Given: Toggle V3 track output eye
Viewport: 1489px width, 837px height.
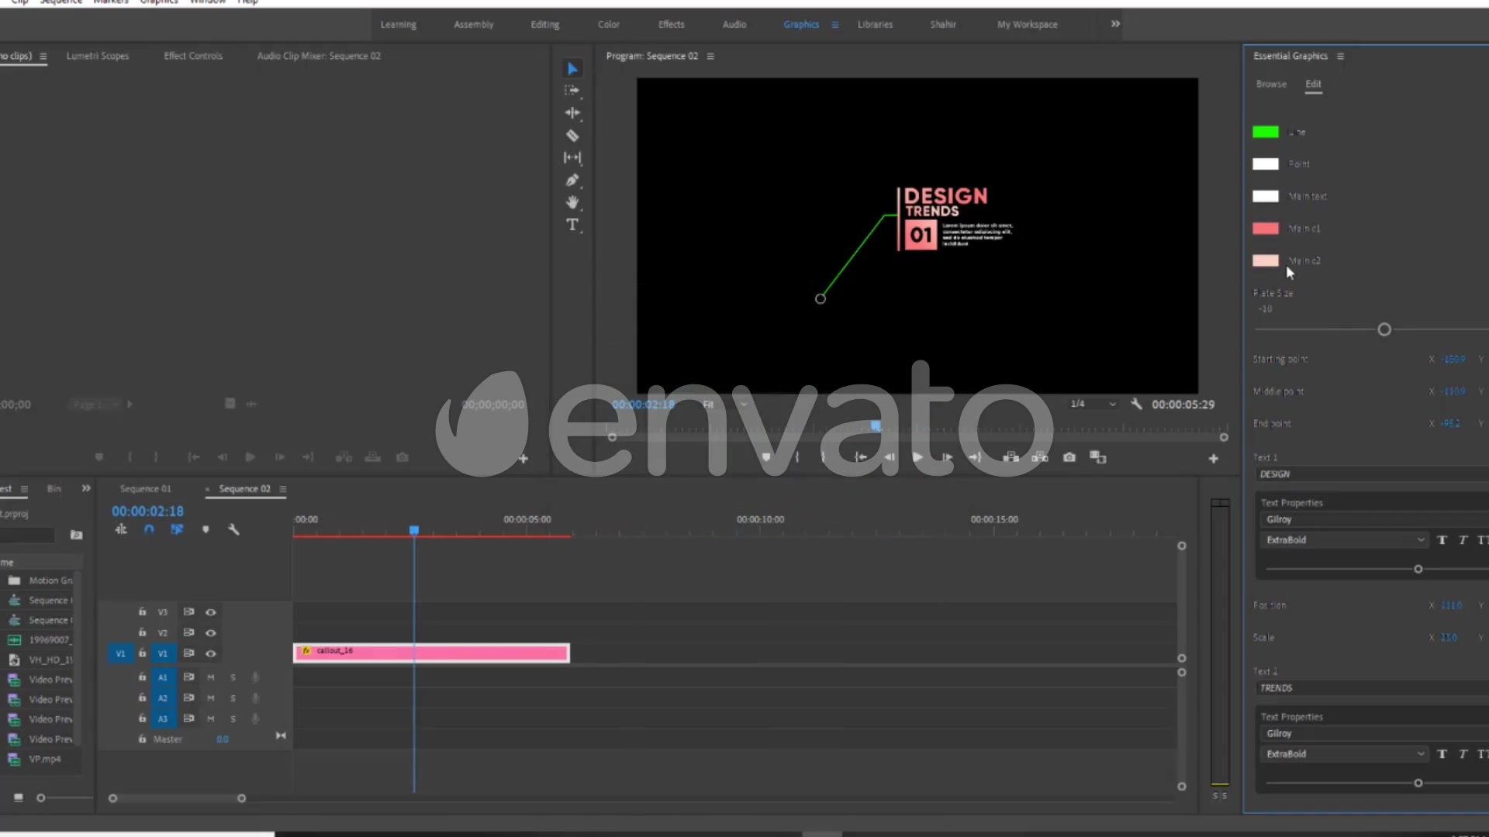Looking at the screenshot, I should [x=210, y=612].
